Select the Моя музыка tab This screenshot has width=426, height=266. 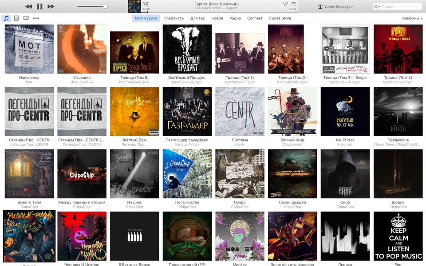point(146,18)
